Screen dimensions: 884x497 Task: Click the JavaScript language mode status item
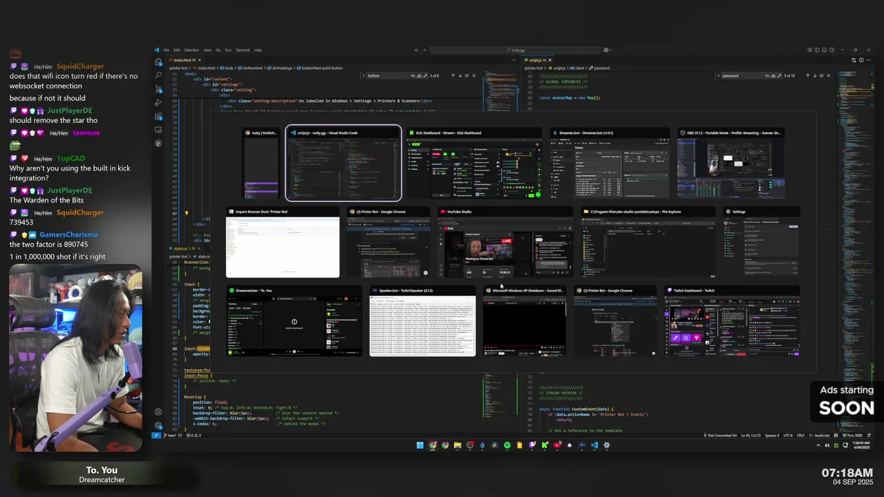(822, 436)
